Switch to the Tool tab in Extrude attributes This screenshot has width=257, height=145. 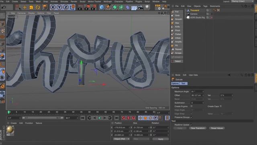[183, 83]
